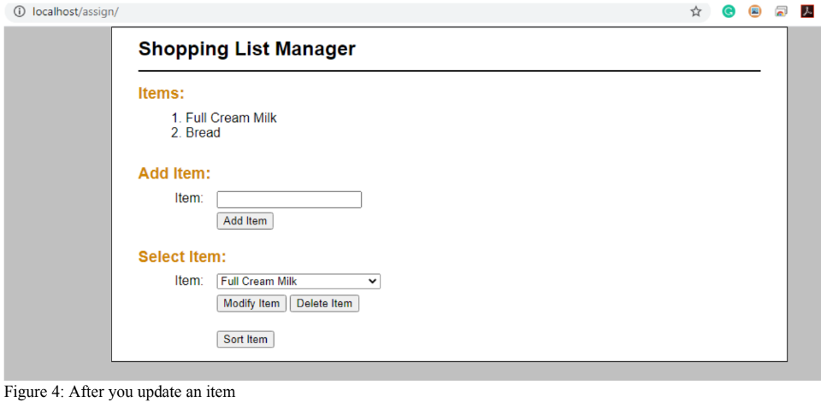The width and height of the screenshot is (821, 402).
Task: Click the Full Cream Milk list entry
Action: (231, 118)
